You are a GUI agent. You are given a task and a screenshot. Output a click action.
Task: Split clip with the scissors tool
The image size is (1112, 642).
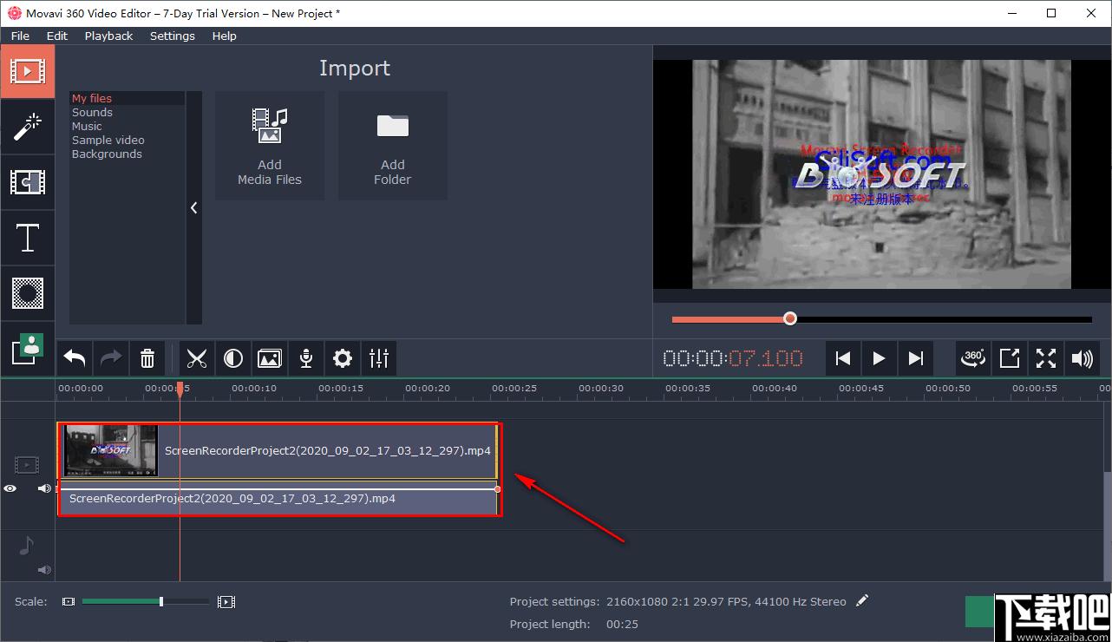(197, 358)
